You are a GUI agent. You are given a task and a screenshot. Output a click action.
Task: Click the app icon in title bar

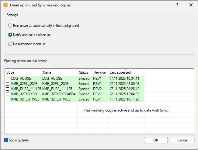tap(5, 5)
